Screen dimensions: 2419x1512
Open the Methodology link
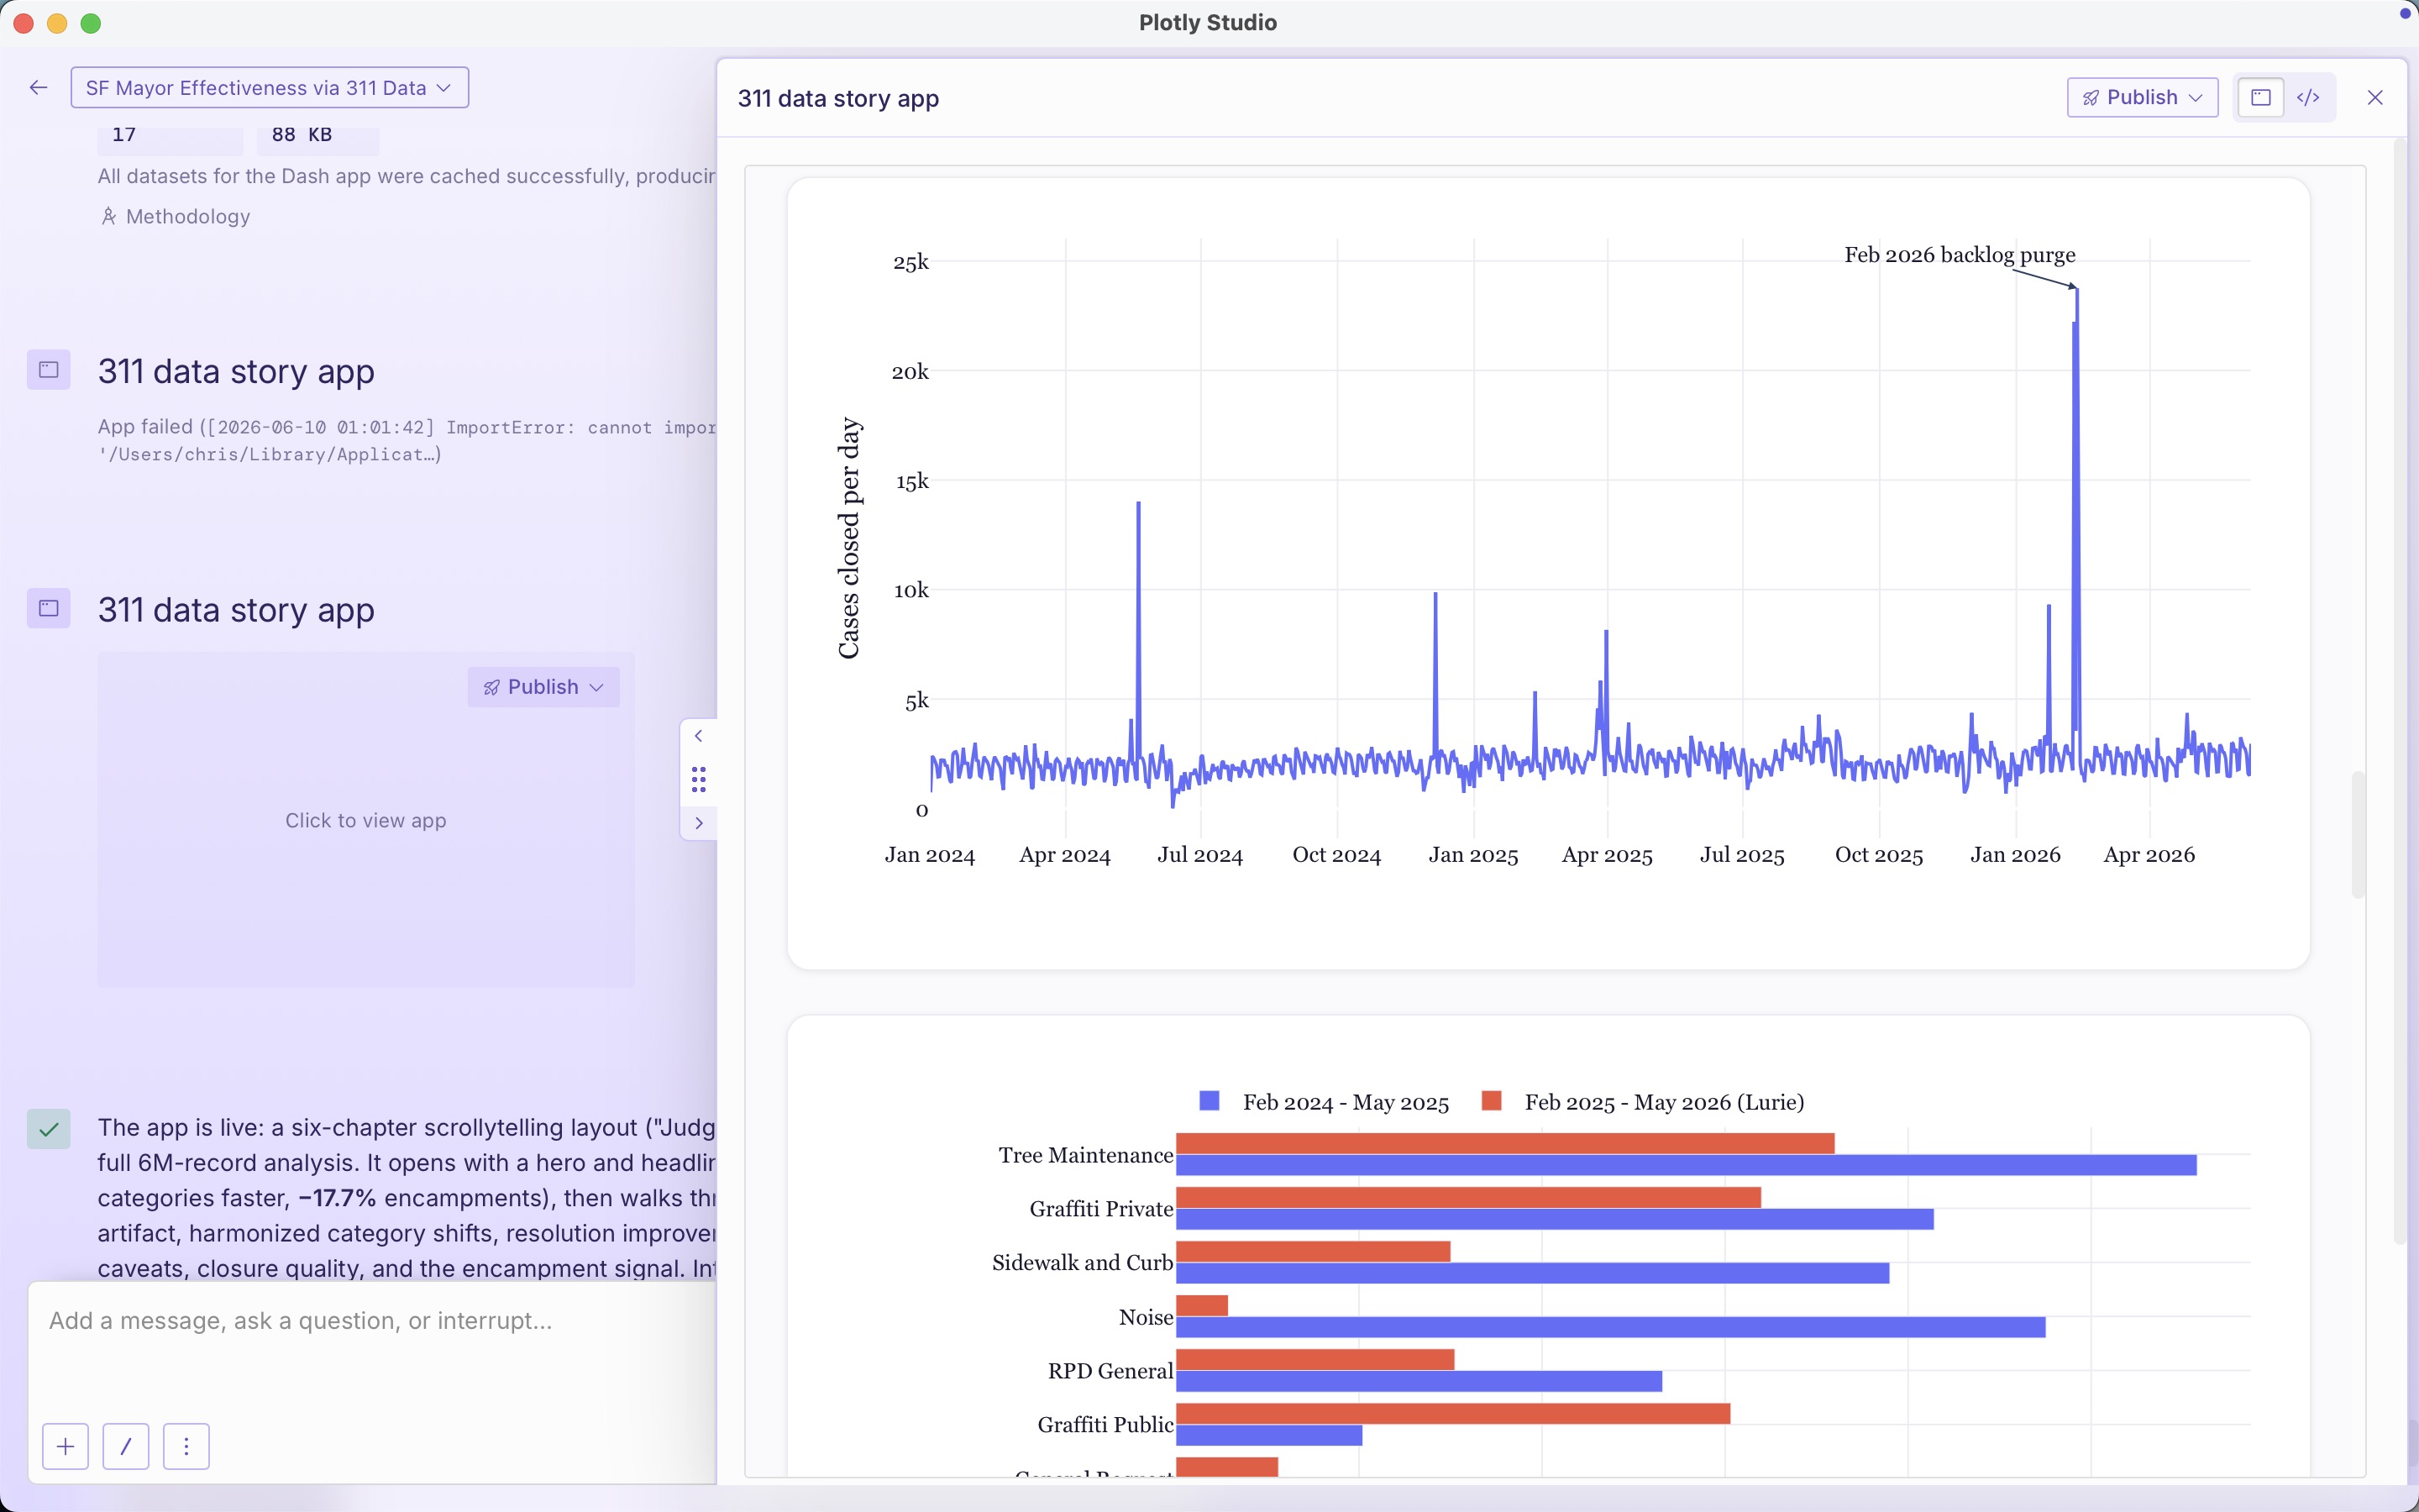coord(176,216)
